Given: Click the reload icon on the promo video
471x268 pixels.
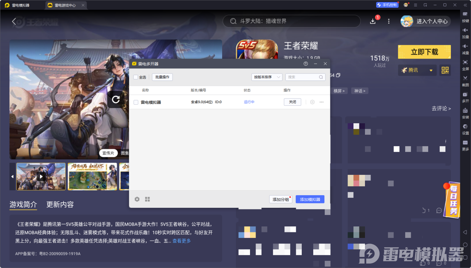Looking at the screenshot, I should tap(116, 99).
